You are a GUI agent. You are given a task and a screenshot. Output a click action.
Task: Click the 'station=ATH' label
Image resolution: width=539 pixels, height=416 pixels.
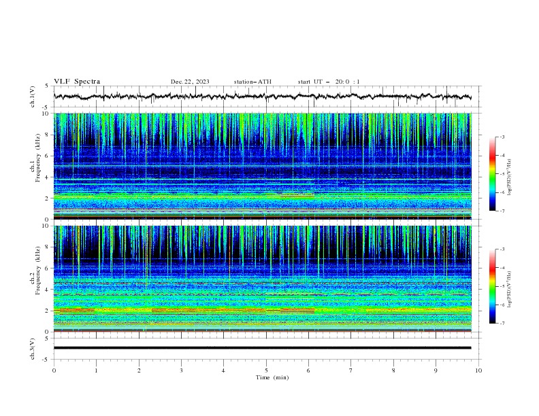(x=252, y=82)
